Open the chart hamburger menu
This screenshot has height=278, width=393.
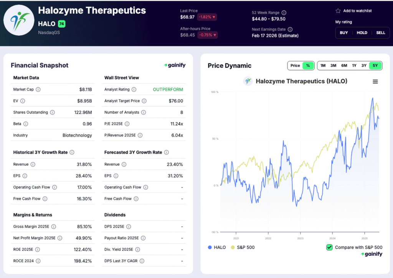click(375, 81)
